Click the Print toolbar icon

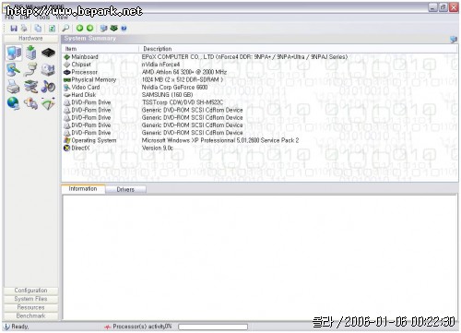point(24,29)
